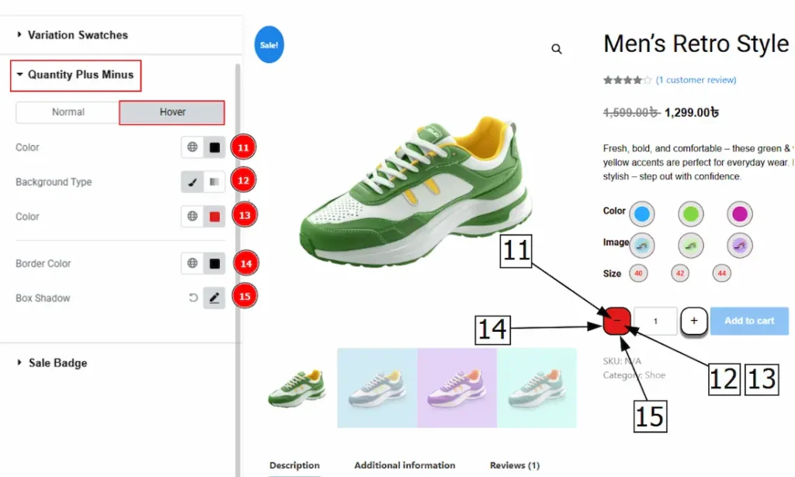Open the Additional information tab
The height and width of the screenshot is (477, 795).
tap(404, 465)
